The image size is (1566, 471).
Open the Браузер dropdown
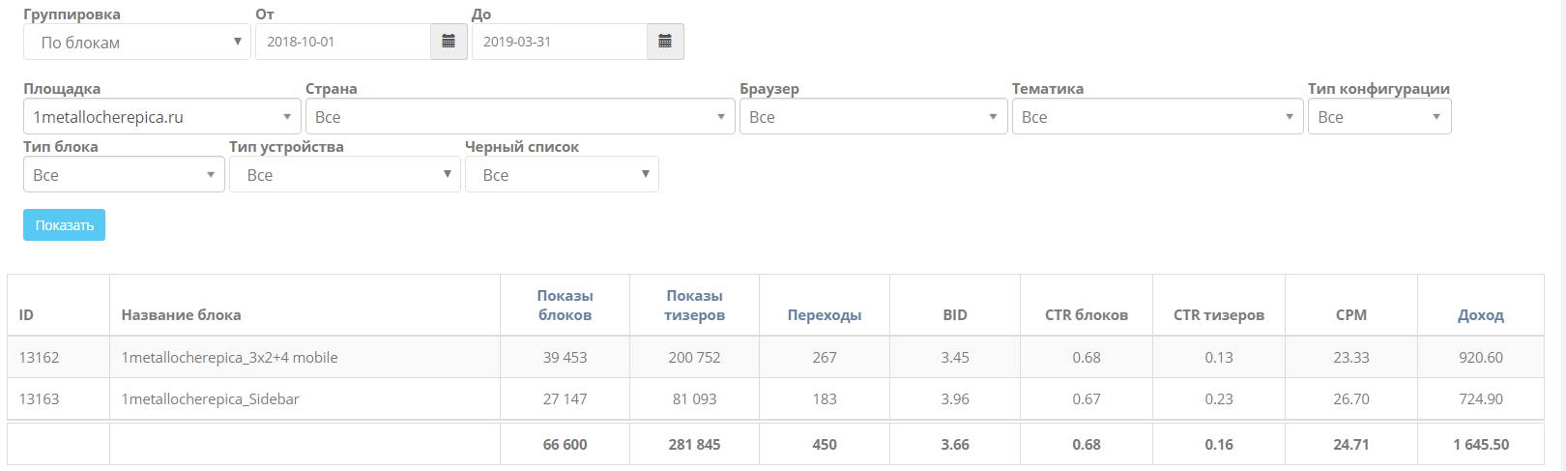click(x=874, y=117)
